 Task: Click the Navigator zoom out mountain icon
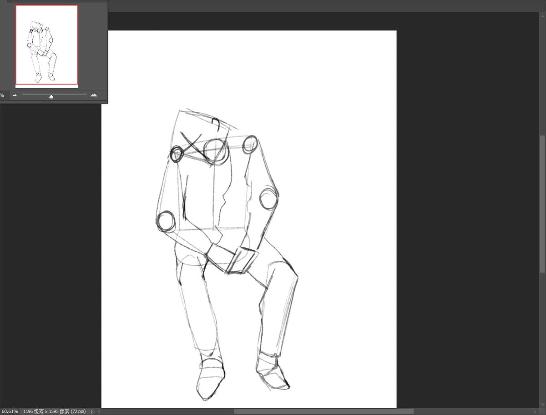[x=15, y=95]
